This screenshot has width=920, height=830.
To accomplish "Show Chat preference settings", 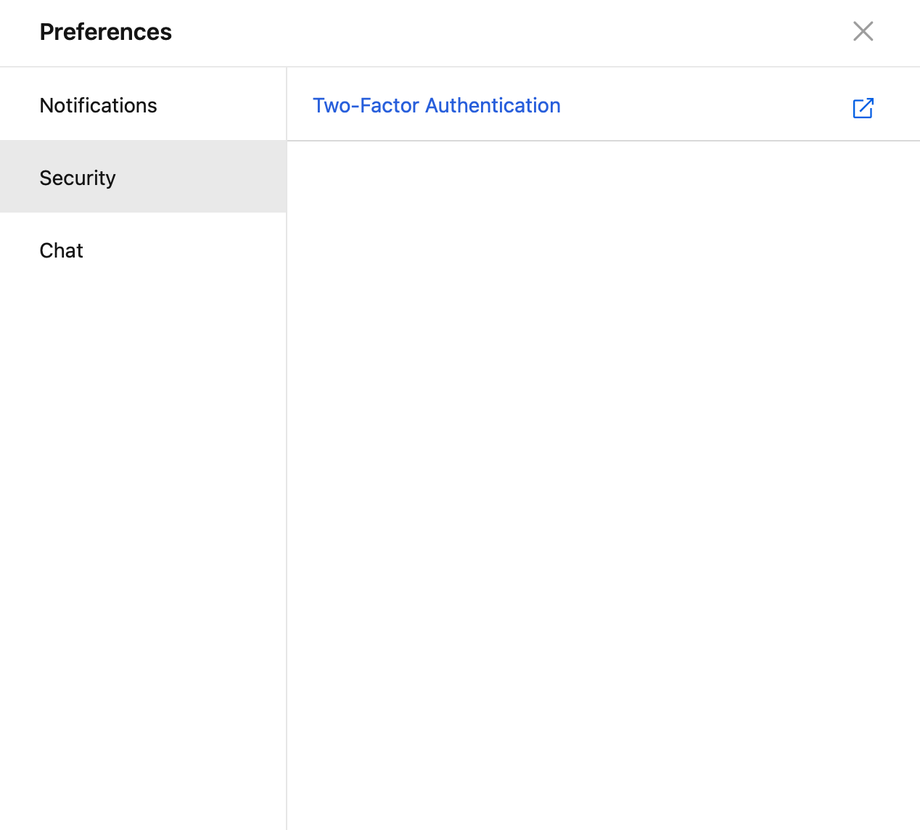I will click(62, 250).
